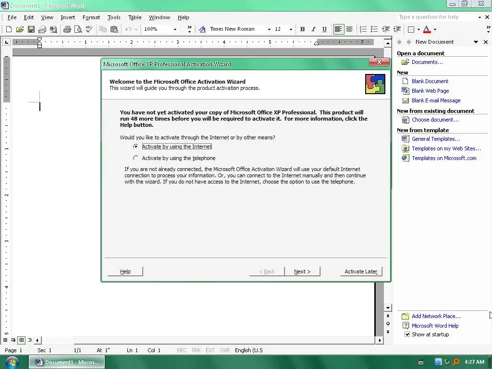Click the Undo arrow icon
The image size is (492, 369).
pyautogui.click(x=128, y=29)
